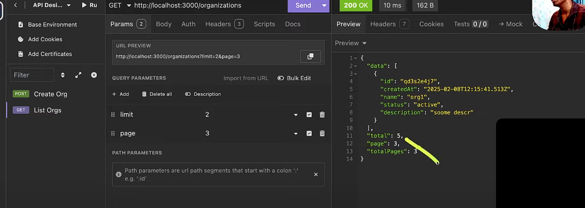Click Import from URL
The height and width of the screenshot is (208, 585).
point(246,78)
